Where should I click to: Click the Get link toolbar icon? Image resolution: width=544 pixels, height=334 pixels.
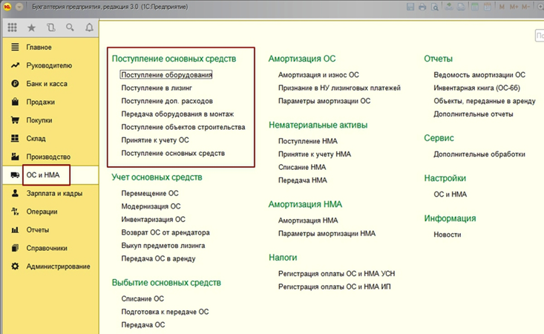click(449, 7)
